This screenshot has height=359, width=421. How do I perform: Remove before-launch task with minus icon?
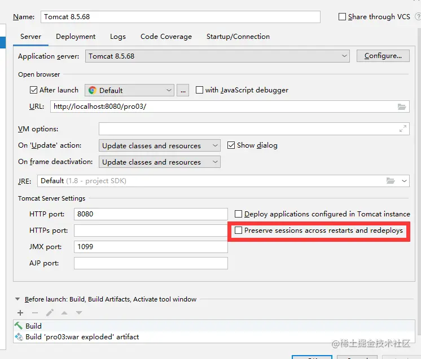point(35,313)
